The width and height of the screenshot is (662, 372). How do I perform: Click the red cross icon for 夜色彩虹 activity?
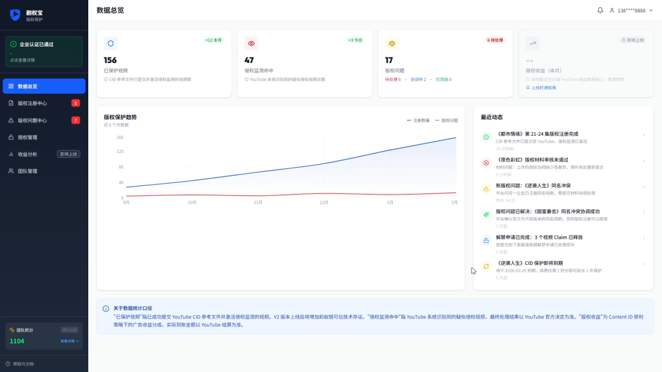(x=486, y=163)
